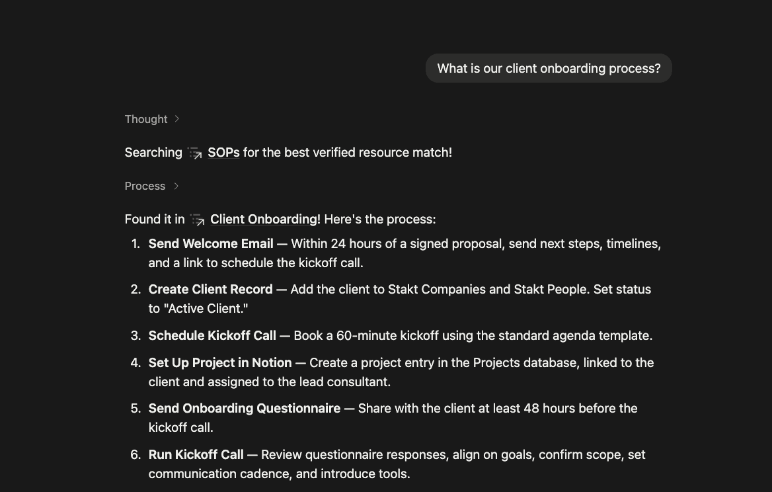
Task: Click the Send Welcome Email step title
Action: pos(210,243)
